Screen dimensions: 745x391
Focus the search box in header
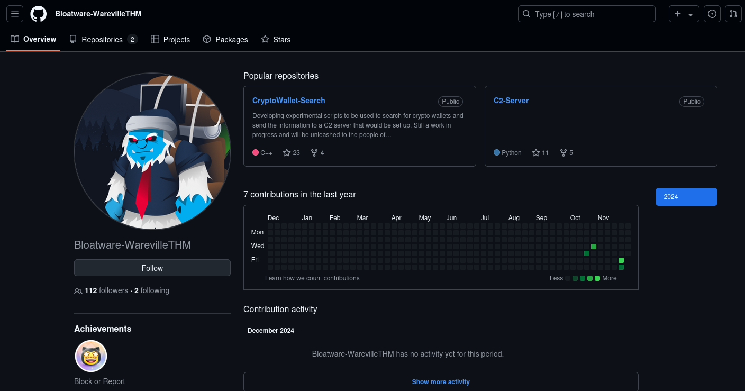coord(587,14)
